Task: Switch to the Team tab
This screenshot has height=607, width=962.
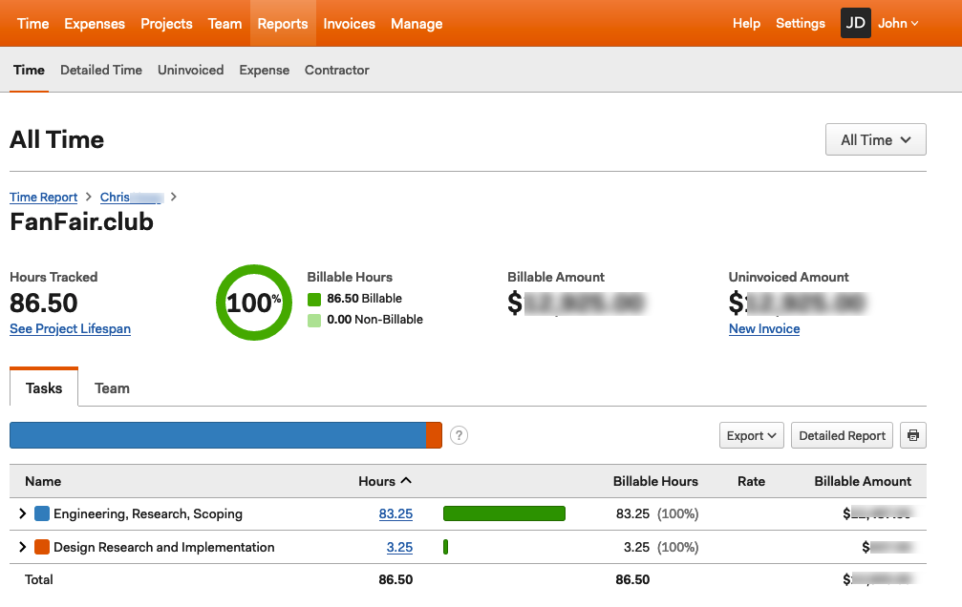Action: pyautogui.click(x=112, y=388)
